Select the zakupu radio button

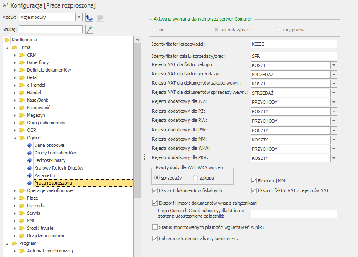click(x=196, y=178)
